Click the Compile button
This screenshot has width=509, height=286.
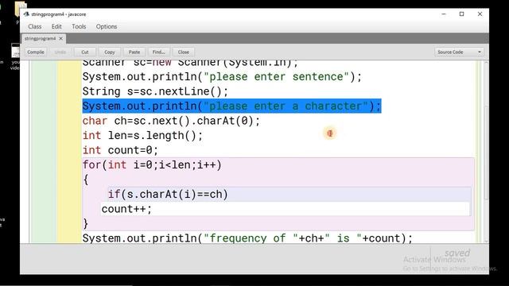coord(36,52)
